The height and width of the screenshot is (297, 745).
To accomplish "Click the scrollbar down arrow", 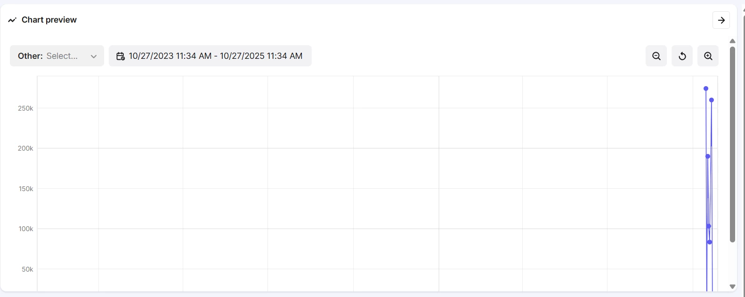I will 732,286.
